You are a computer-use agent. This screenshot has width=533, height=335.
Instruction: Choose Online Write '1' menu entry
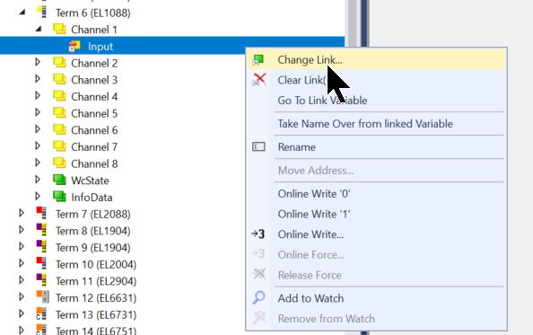pyautogui.click(x=314, y=214)
